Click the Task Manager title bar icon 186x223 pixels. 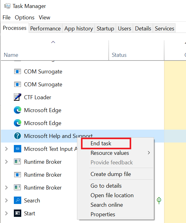7,6
